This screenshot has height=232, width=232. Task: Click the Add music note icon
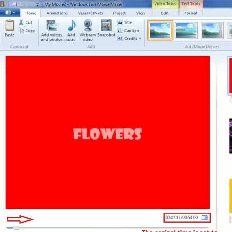pos(72,26)
